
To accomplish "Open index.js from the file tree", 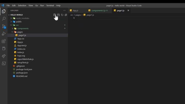I will point(21,52).
